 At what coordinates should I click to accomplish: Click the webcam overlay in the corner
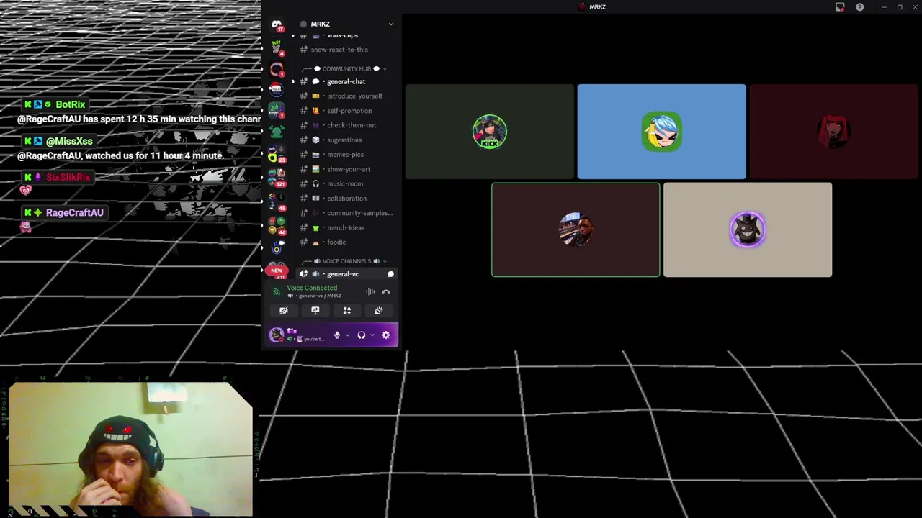click(131, 449)
